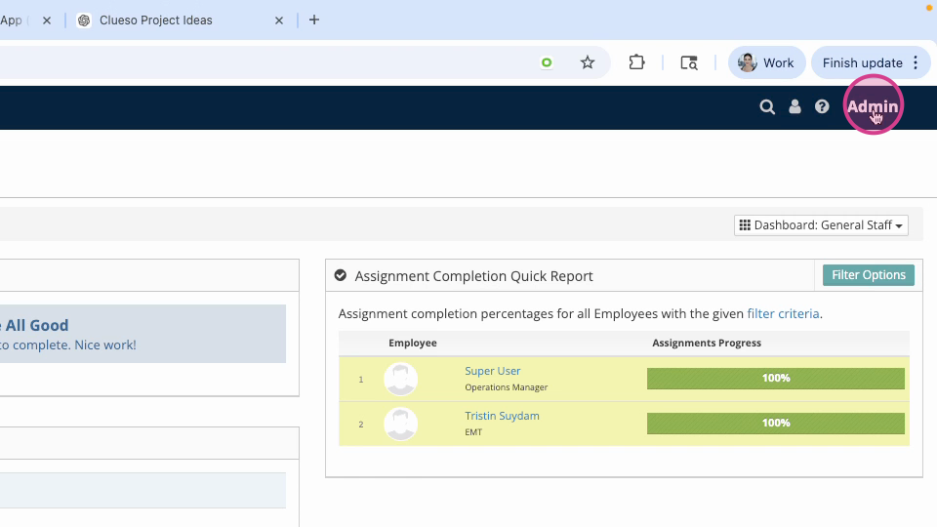Open the tab search icon in toolbar

pyautogui.click(x=689, y=62)
